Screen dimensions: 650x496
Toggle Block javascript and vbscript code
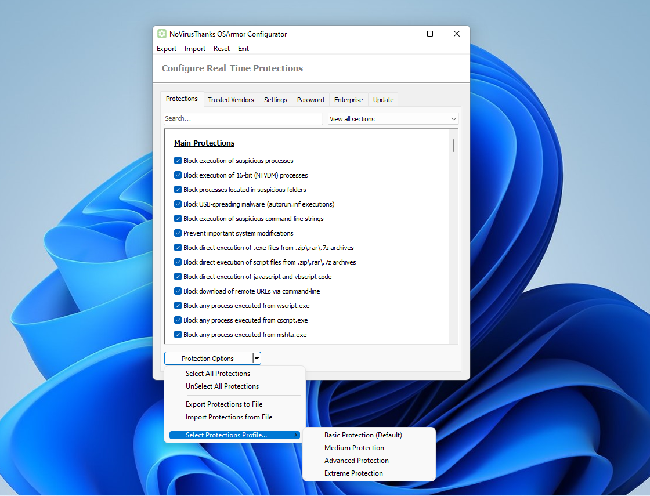coord(178,276)
